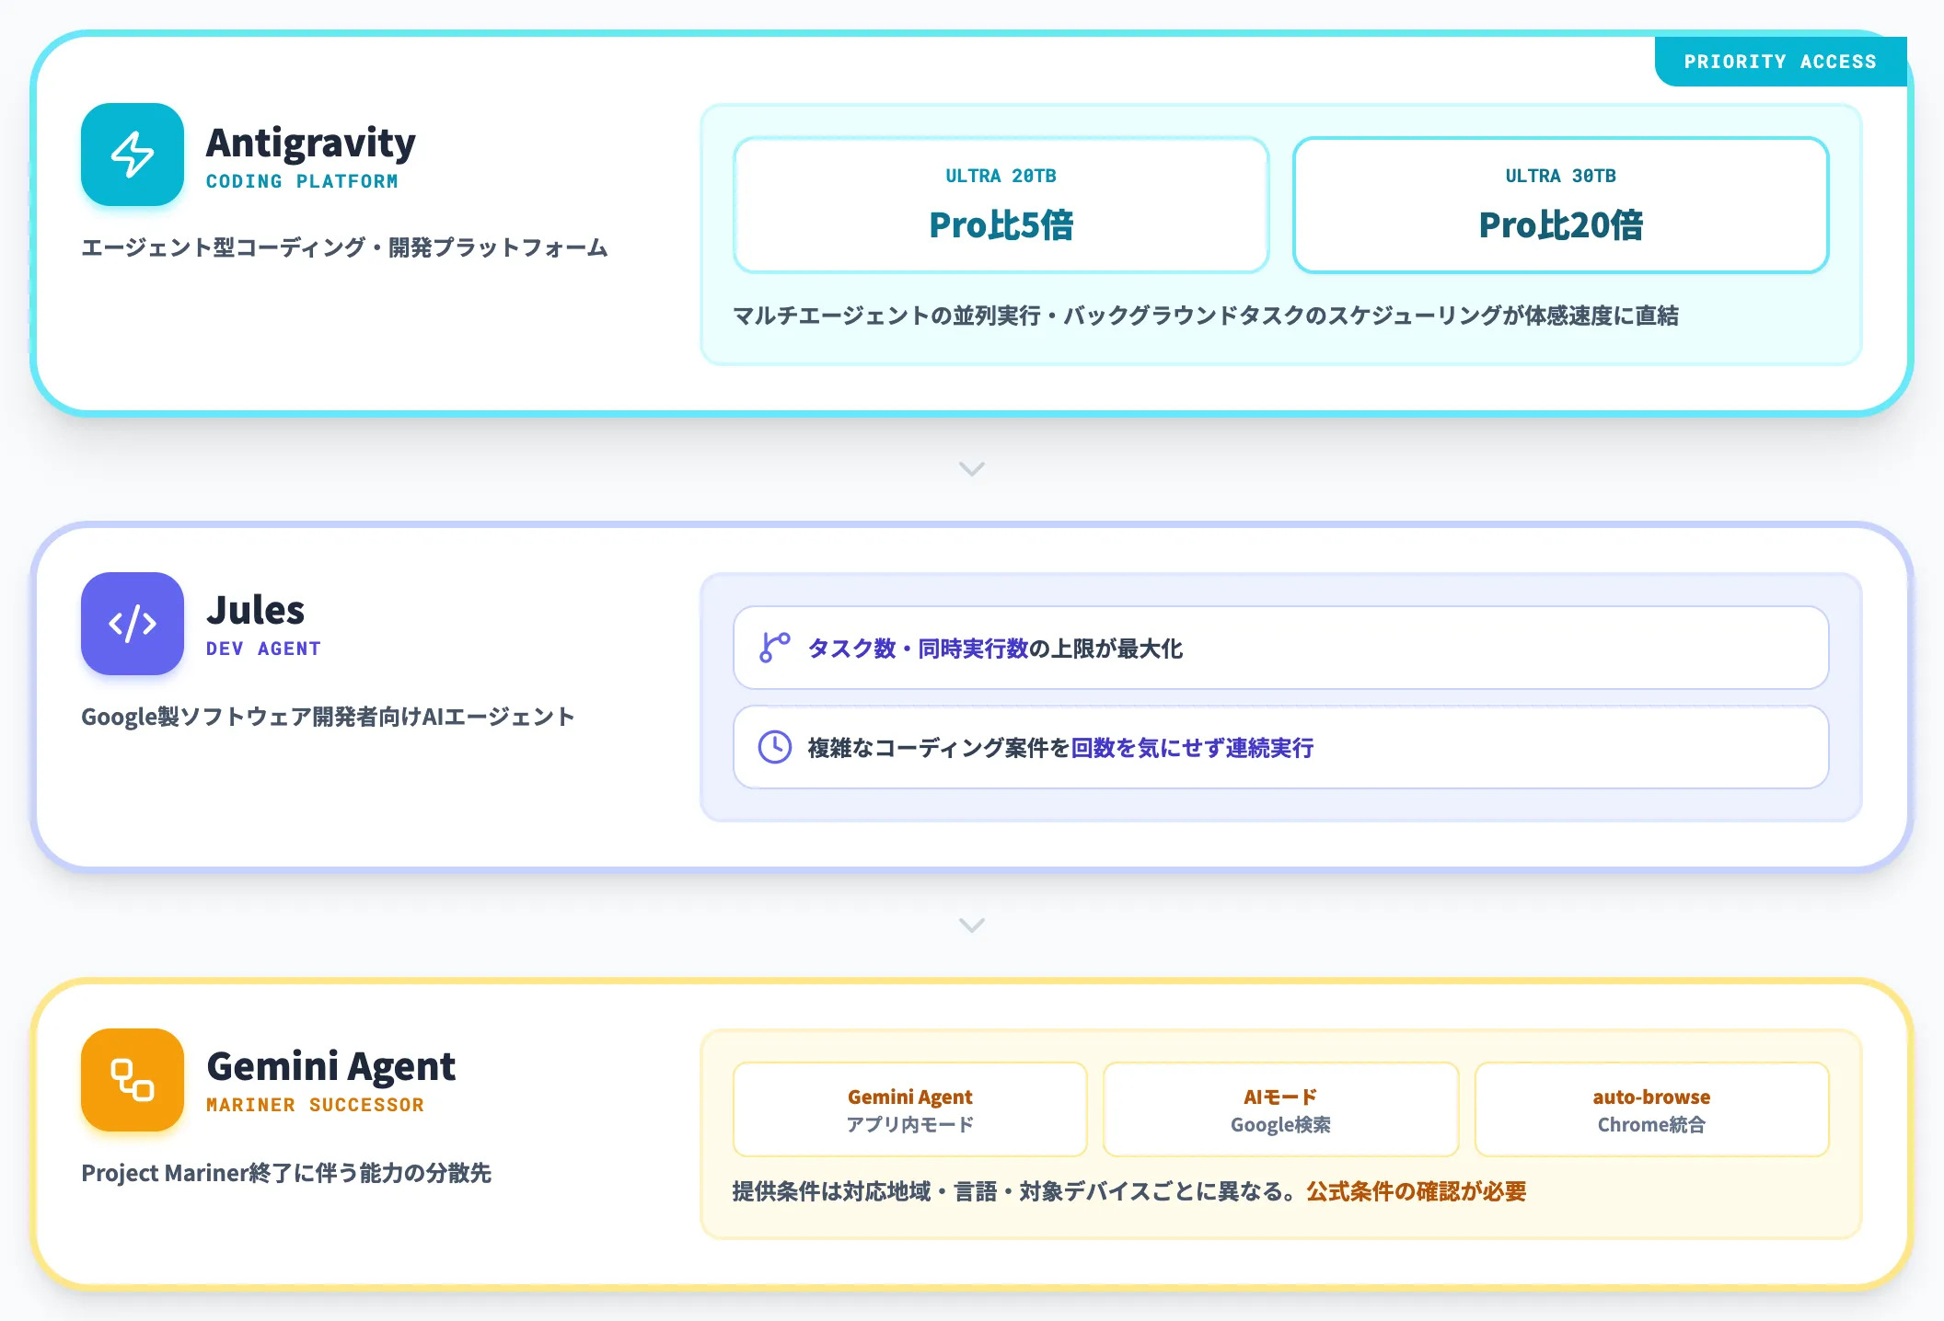This screenshot has width=1944, height=1321.
Task: Open the Gemini Agent アプリ内モード tile
Action: [x=909, y=1109]
